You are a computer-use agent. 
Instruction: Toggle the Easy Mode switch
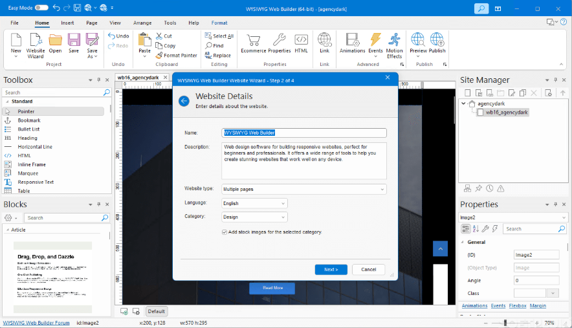tap(41, 8)
